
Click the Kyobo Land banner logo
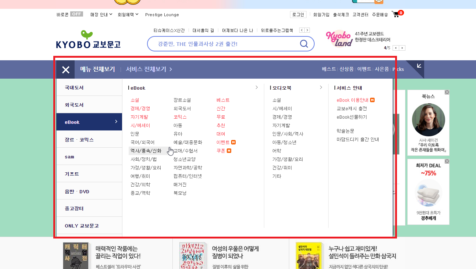coord(339,39)
